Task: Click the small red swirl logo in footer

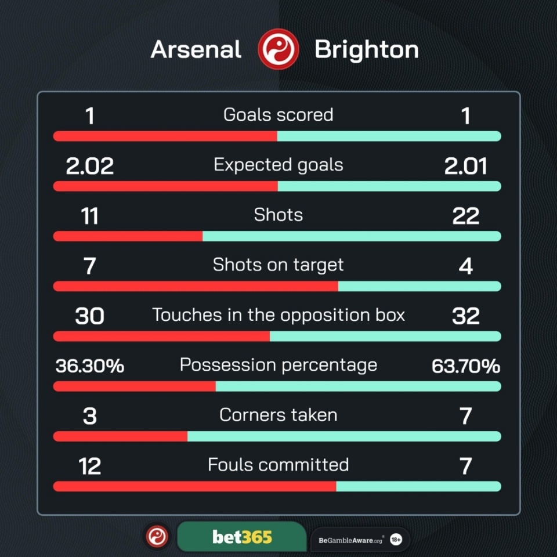Action: tap(157, 536)
